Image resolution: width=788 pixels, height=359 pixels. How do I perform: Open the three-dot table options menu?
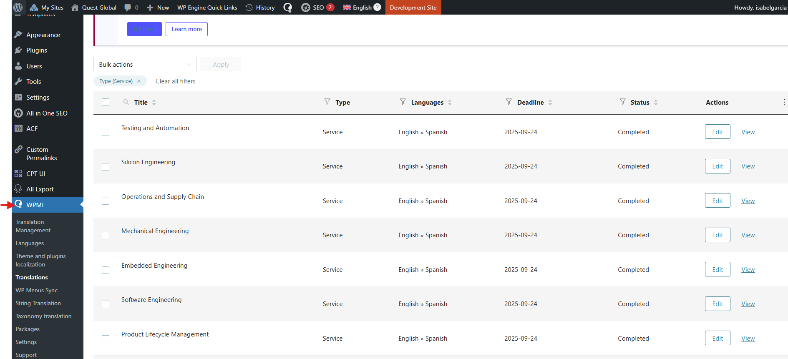click(784, 102)
